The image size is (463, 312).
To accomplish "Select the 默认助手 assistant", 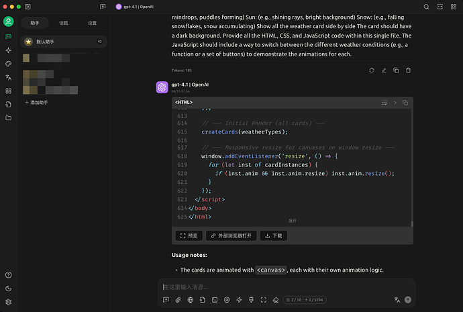I will click(64, 42).
